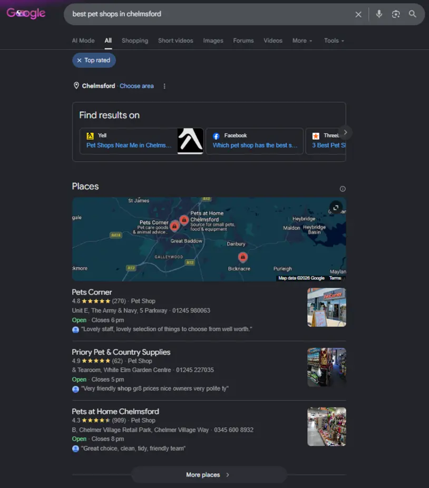The height and width of the screenshot is (488, 429).
Task: Click Pets Corner reviewer avatar icon
Action: [x=75, y=329]
